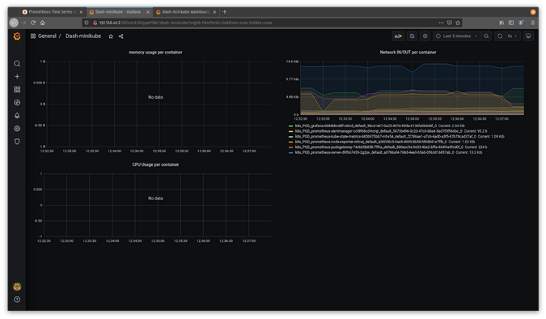Open the Configuration gear in the sidebar
Screen dimensions: 546x319
tap(17, 129)
